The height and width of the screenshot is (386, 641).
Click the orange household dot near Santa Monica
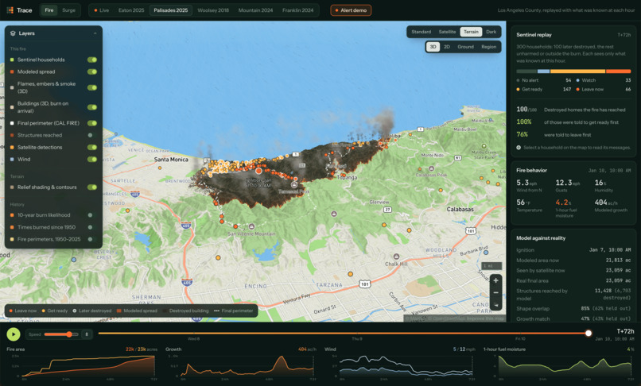160,168
